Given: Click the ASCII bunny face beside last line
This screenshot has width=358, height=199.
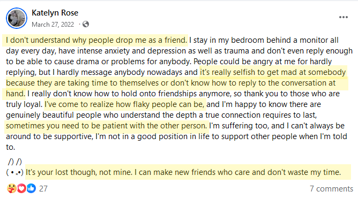Looking at the screenshot, I should coord(14,173).
